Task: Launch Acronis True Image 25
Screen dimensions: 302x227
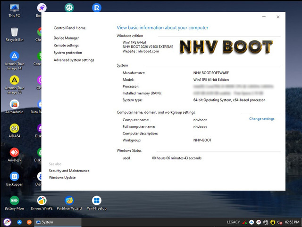Action: click(x=14, y=85)
